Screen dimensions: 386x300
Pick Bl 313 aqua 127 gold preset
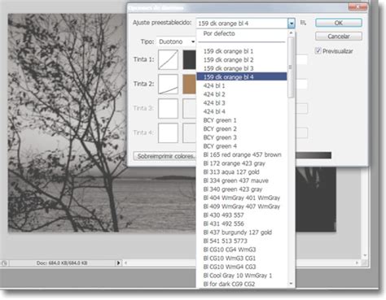click(241, 172)
